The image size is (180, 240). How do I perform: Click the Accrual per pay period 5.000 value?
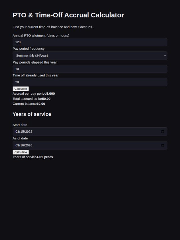(51, 94)
